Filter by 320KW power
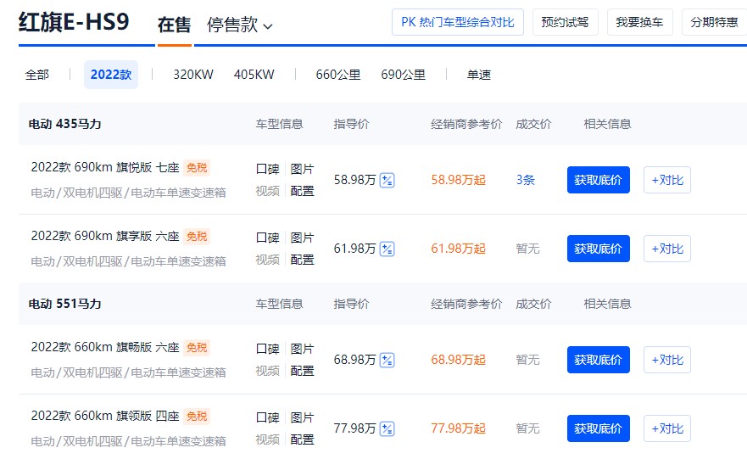The width and height of the screenshot is (747, 459). [x=193, y=75]
